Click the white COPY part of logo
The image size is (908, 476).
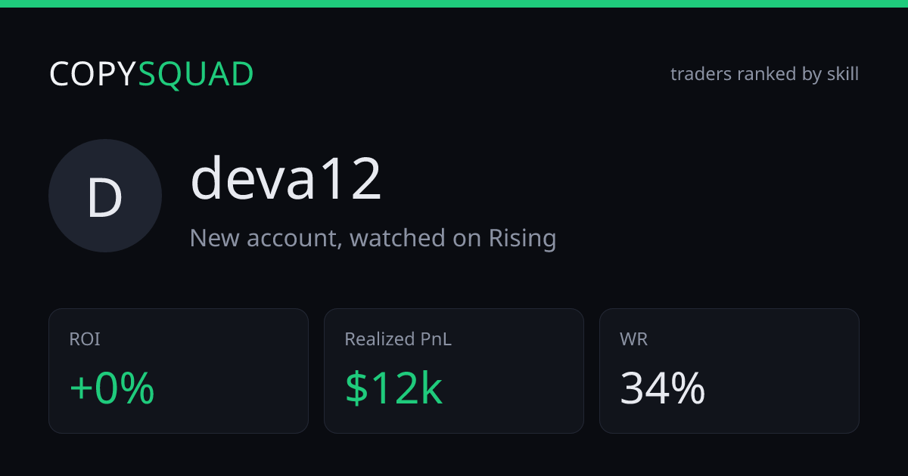tap(93, 74)
